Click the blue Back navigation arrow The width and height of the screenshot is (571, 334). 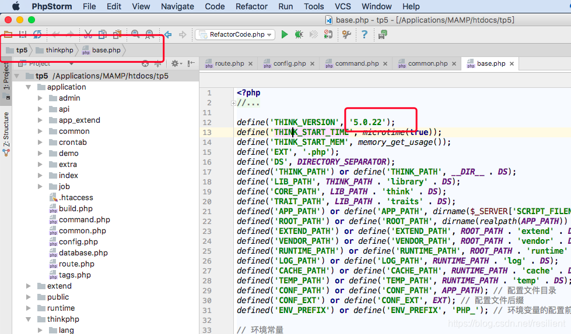(168, 34)
